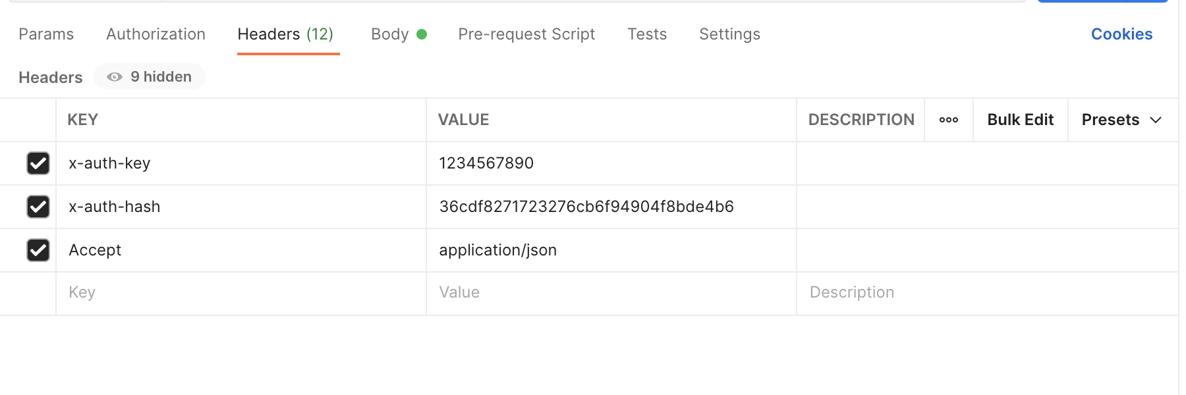Viewport: 1186px width, 395px height.
Task: Open the Tests tab
Action: point(647,34)
